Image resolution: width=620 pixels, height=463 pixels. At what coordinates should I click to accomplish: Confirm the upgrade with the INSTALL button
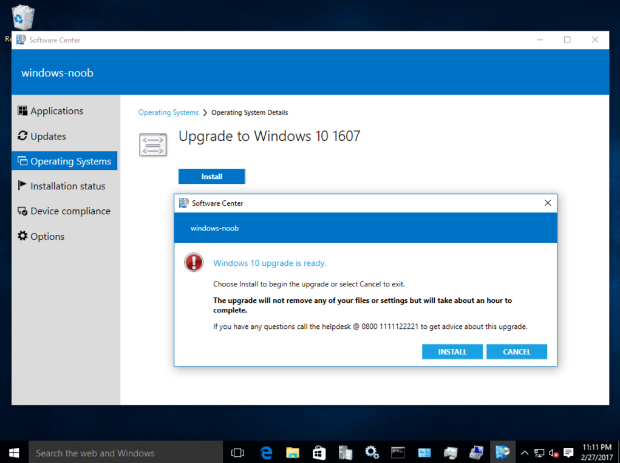click(x=452, y=351)
